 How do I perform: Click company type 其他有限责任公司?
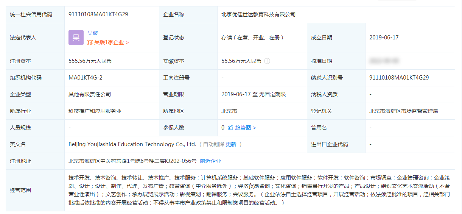click(90, 94)
